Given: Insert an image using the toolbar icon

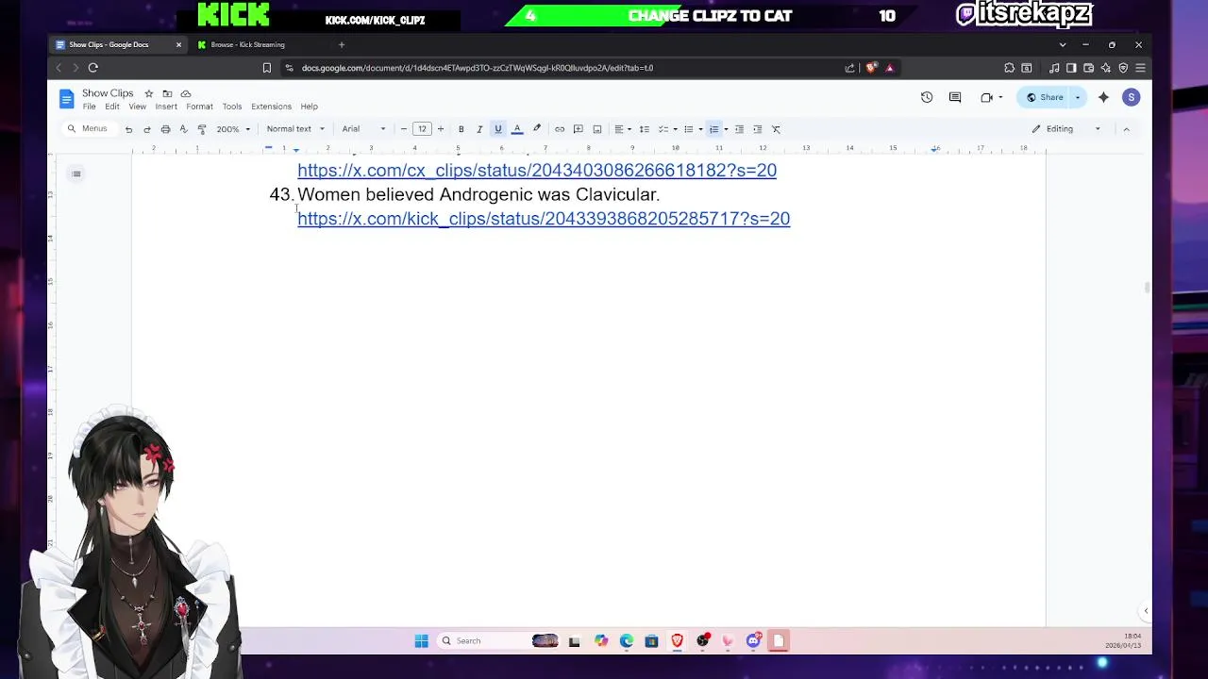Looking at the screenshot, I should click(596, 129).
